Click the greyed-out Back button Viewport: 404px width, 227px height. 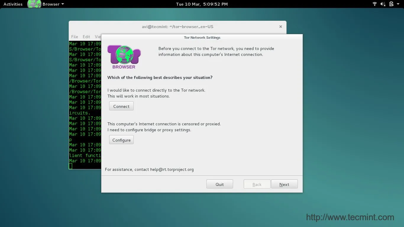pos(257,184)
